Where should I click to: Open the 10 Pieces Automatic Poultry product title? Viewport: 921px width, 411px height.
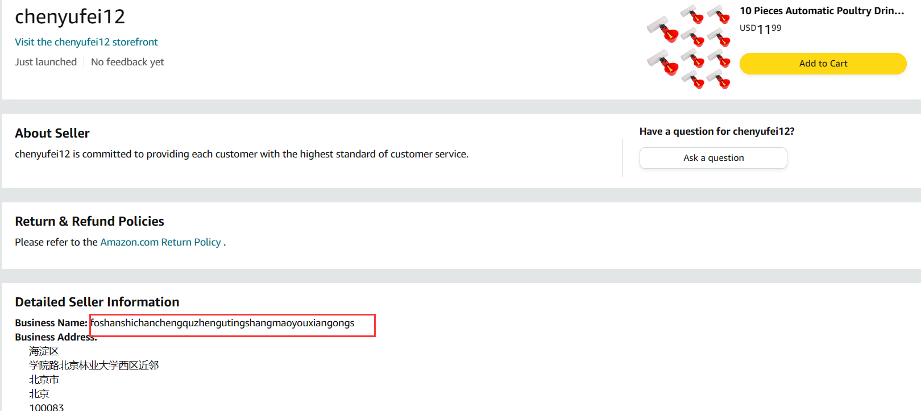(x=822, y=11)
